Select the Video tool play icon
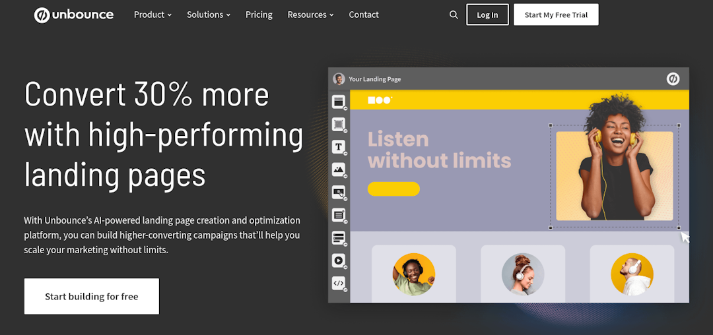Screen dimensions: 713x335 pyautogui.click(x=338, y=260)
